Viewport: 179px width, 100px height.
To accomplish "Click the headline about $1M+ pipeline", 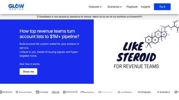I will (49, 34).
